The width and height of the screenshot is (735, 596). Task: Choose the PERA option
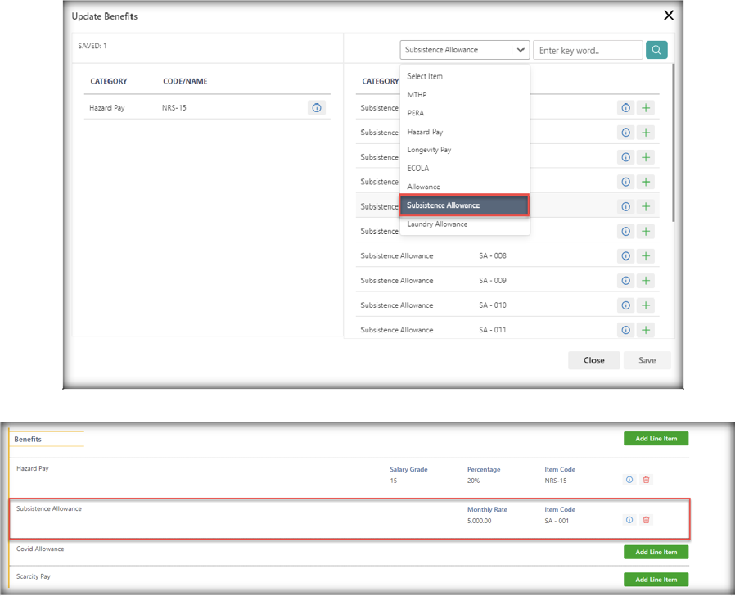click(x=416, y=113)
